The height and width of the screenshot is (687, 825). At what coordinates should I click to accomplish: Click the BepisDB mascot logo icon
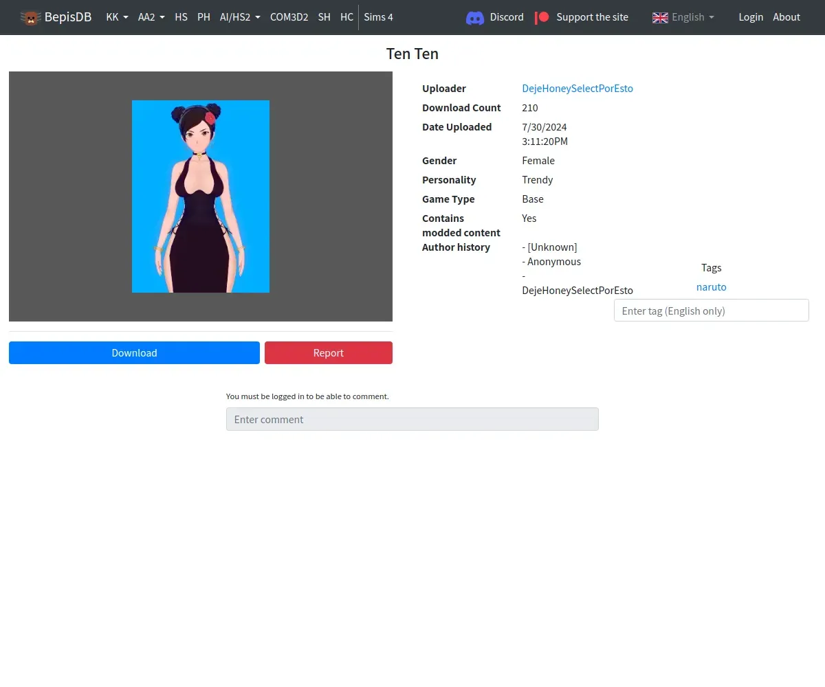(x=30, y=17)
